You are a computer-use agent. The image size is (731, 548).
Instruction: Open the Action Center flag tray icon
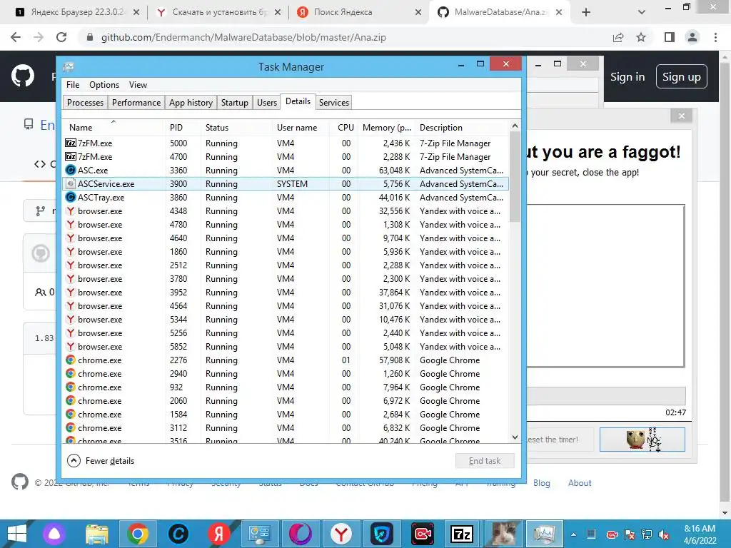click(x=629, y=534)
